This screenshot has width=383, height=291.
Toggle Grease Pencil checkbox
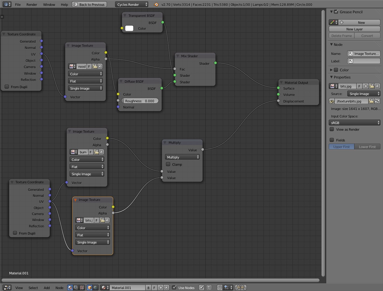336,12
